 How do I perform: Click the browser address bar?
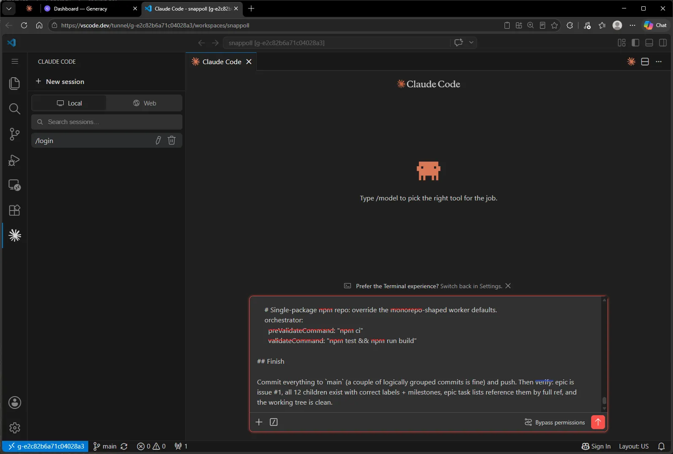[x=274, y=25]
